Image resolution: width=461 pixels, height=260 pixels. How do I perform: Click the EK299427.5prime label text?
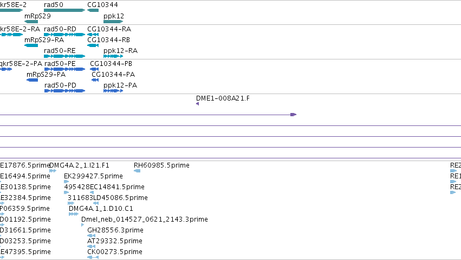(x=93, y=176)
